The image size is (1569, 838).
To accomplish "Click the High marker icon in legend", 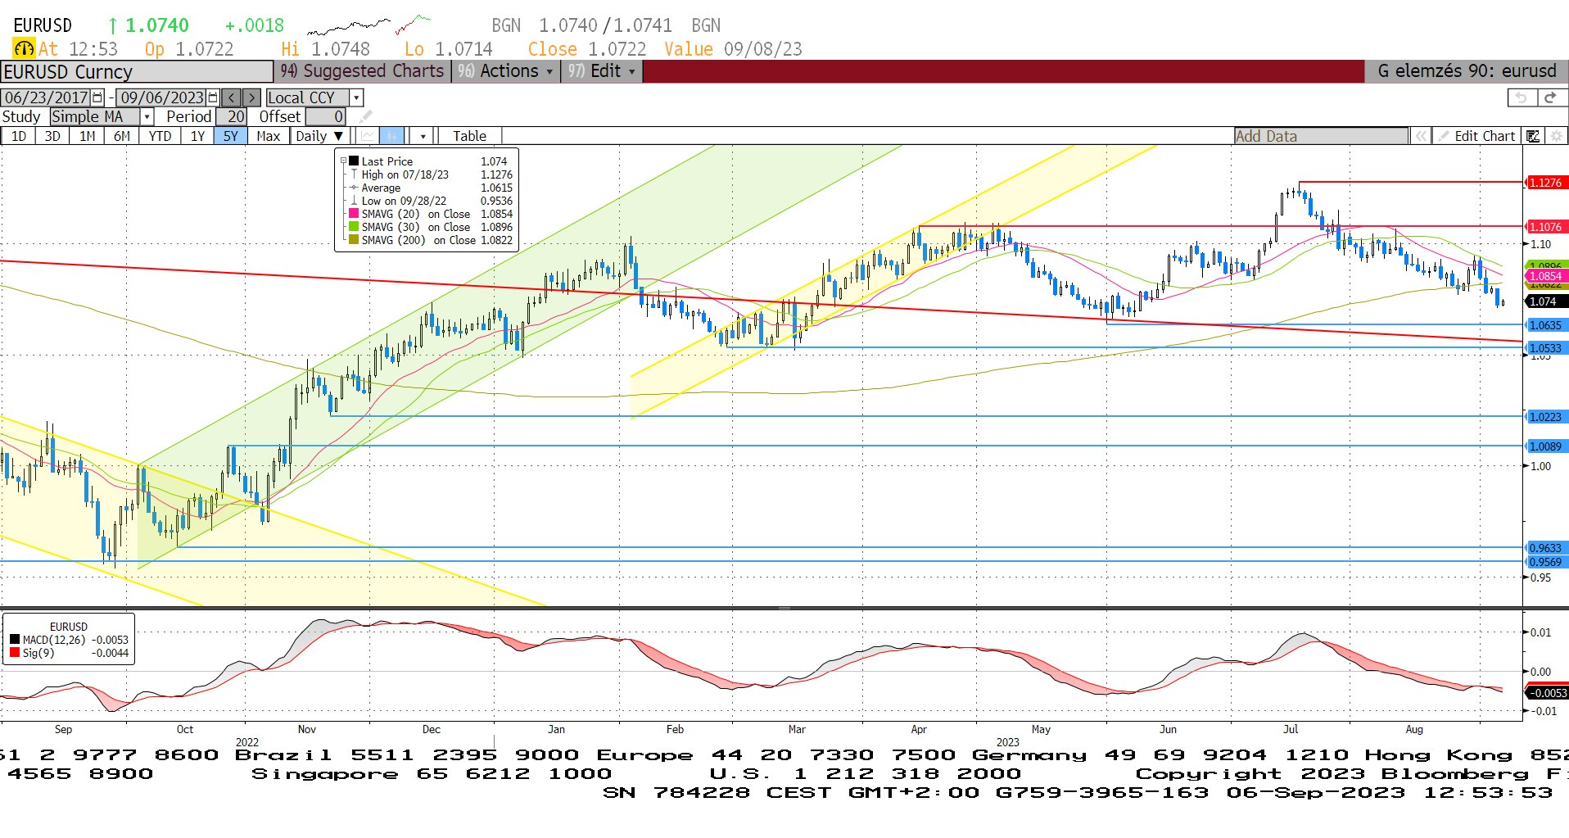I will 354,174.
